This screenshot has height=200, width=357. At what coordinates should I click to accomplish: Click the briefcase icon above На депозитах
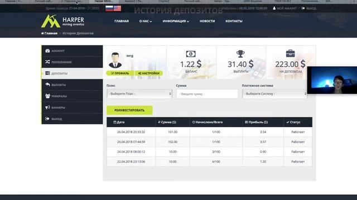[290, 53]
